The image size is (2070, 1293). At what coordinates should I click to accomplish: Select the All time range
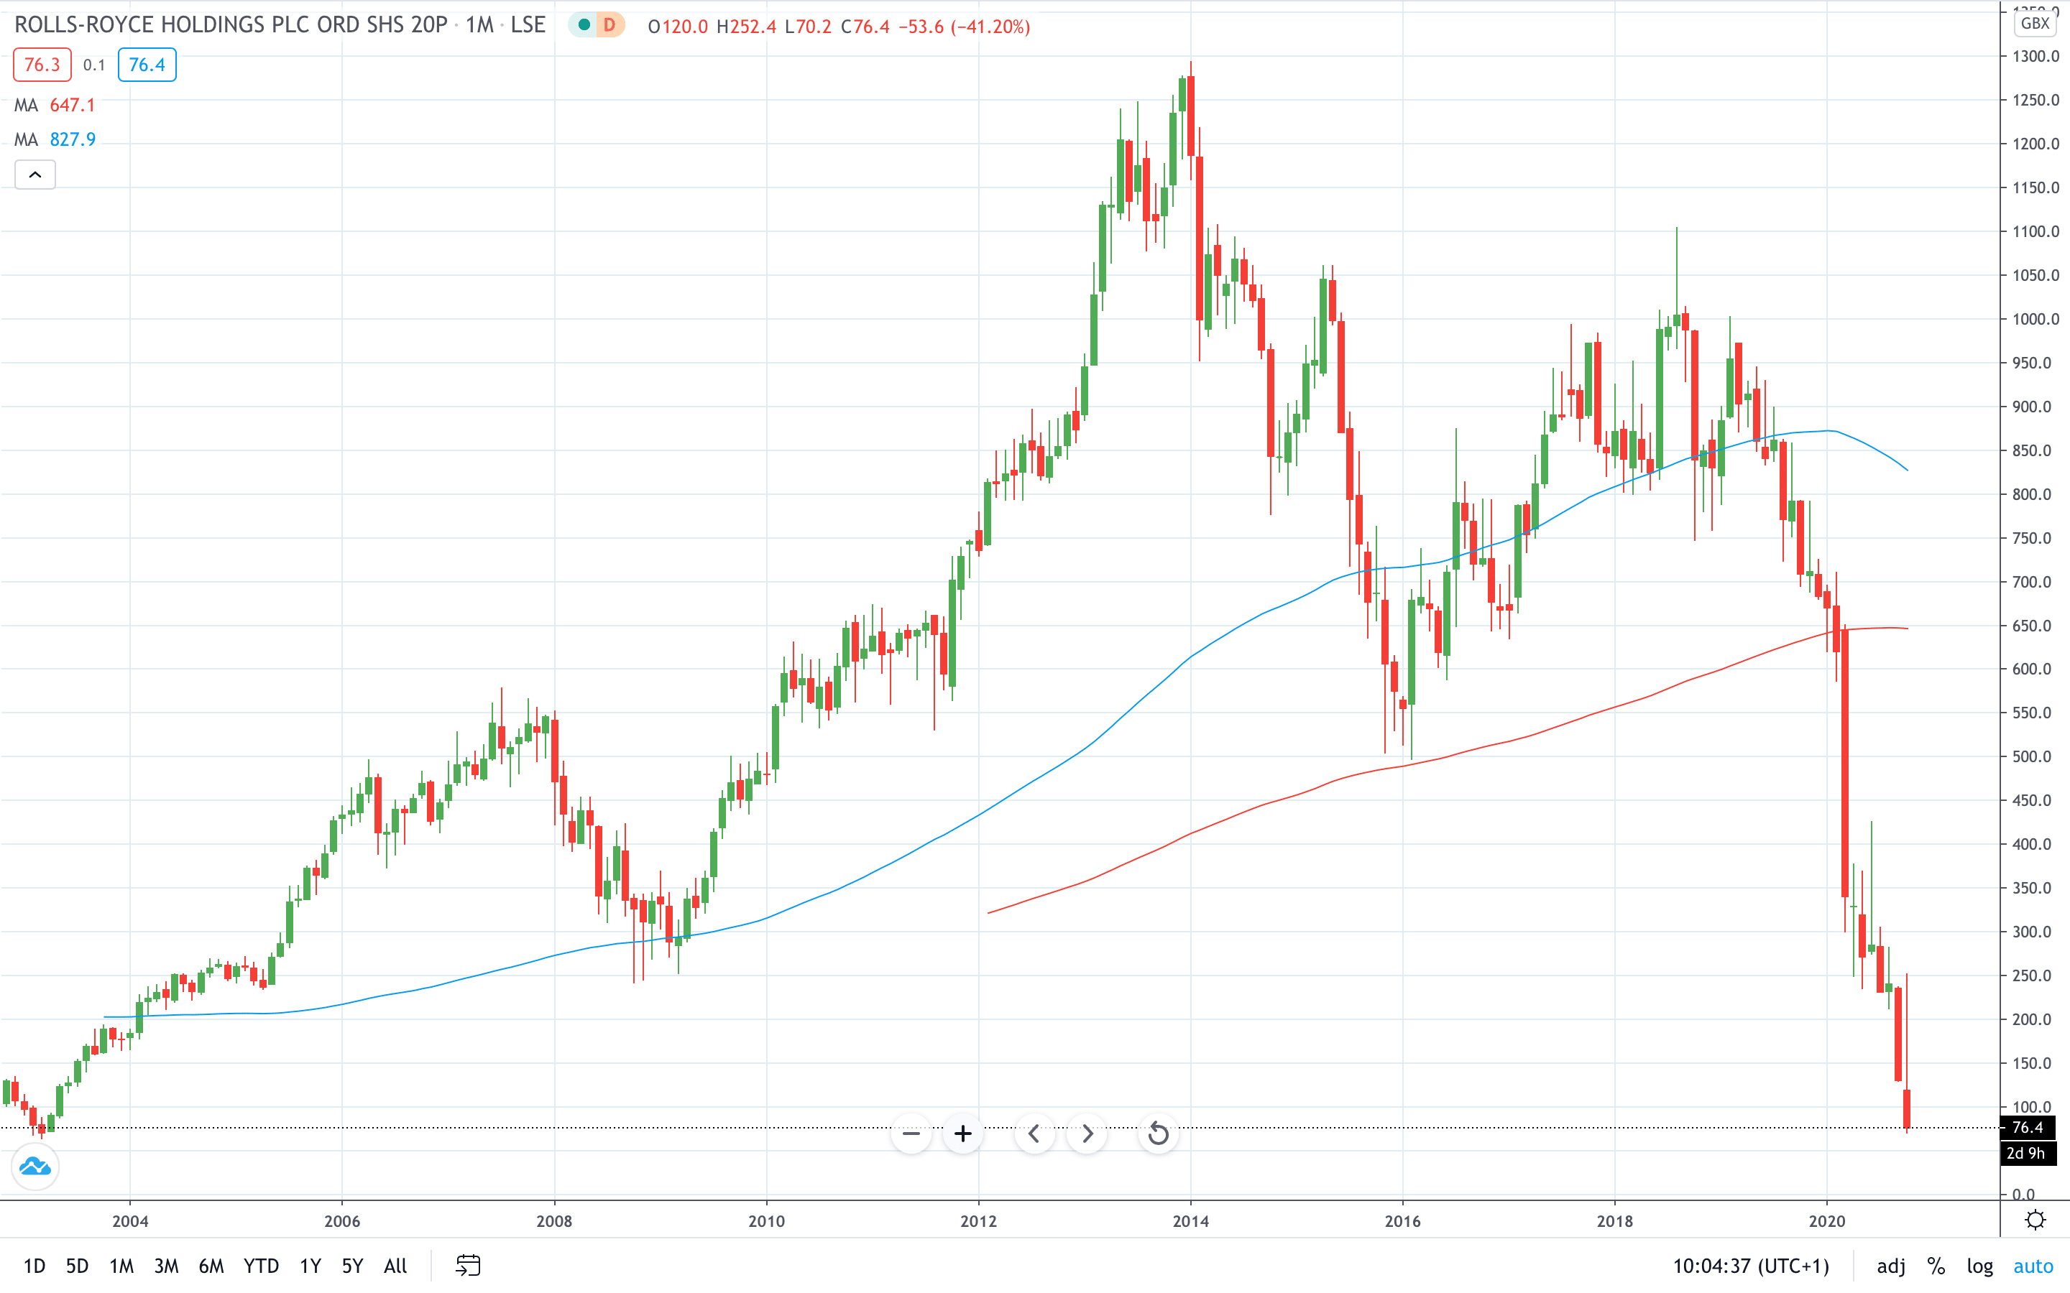[x=395, y=1266]
